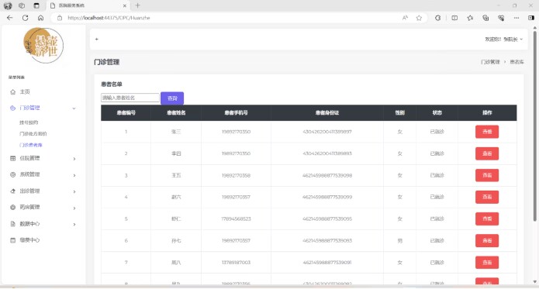Expand 药房管理 menu chevron
The width and height of the screenshot is (539, 289).
74,208
